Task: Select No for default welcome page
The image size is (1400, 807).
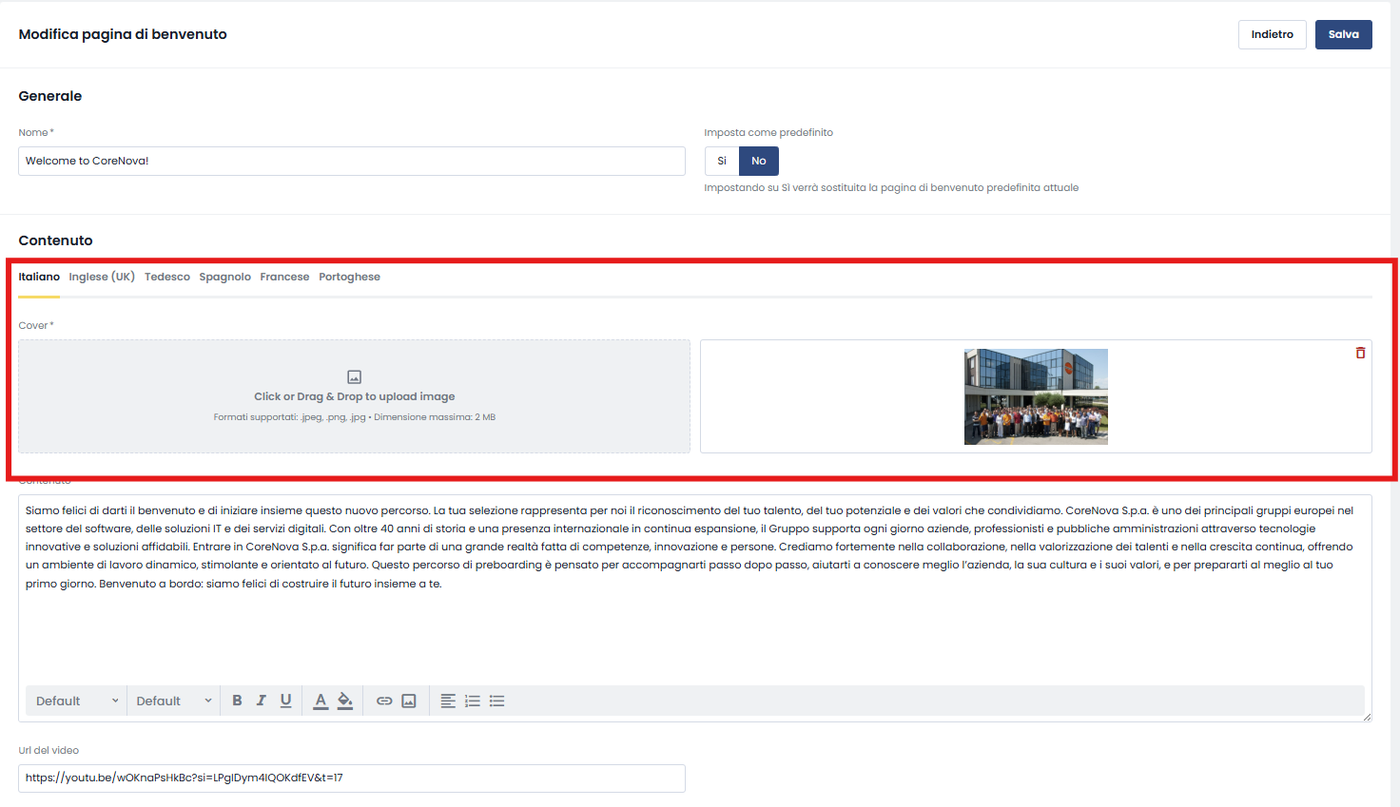Action: click(x=759, y=161)
